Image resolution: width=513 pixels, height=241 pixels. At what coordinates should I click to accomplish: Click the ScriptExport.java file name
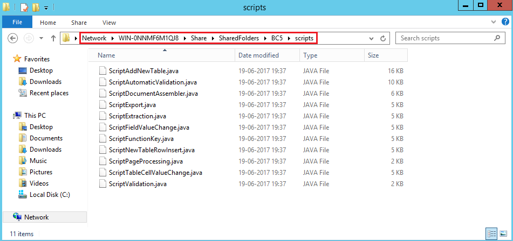click(132, 105)
